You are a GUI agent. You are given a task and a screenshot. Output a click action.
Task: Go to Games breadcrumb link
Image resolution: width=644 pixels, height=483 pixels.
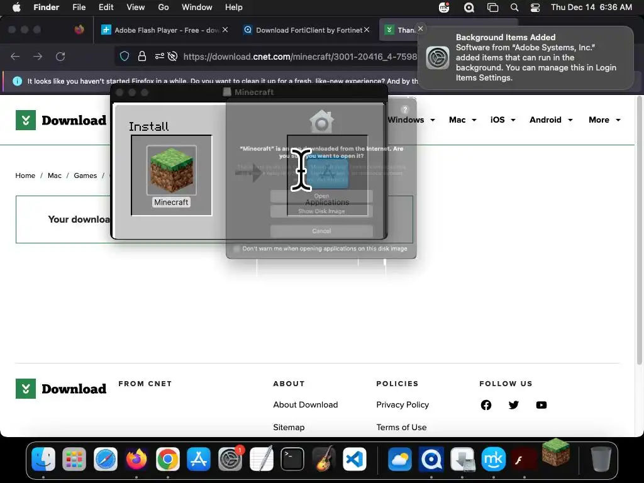[x=85, y=175]
